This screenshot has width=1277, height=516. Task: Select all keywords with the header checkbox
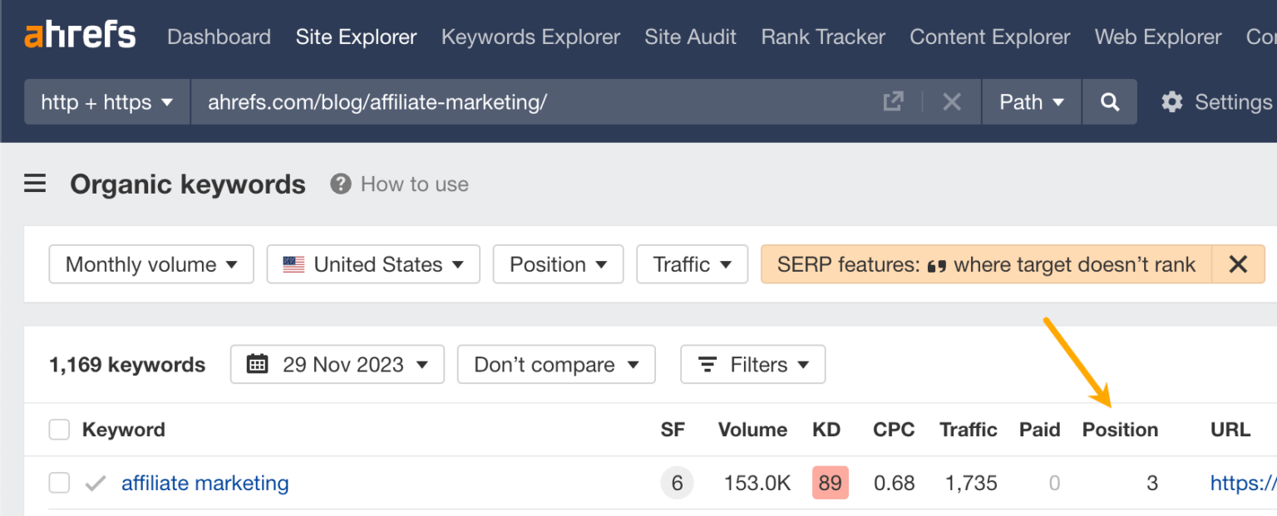coord(59,430)
